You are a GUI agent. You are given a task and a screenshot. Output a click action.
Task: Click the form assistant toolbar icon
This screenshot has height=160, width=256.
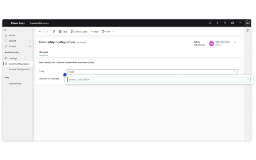[54, 31]
